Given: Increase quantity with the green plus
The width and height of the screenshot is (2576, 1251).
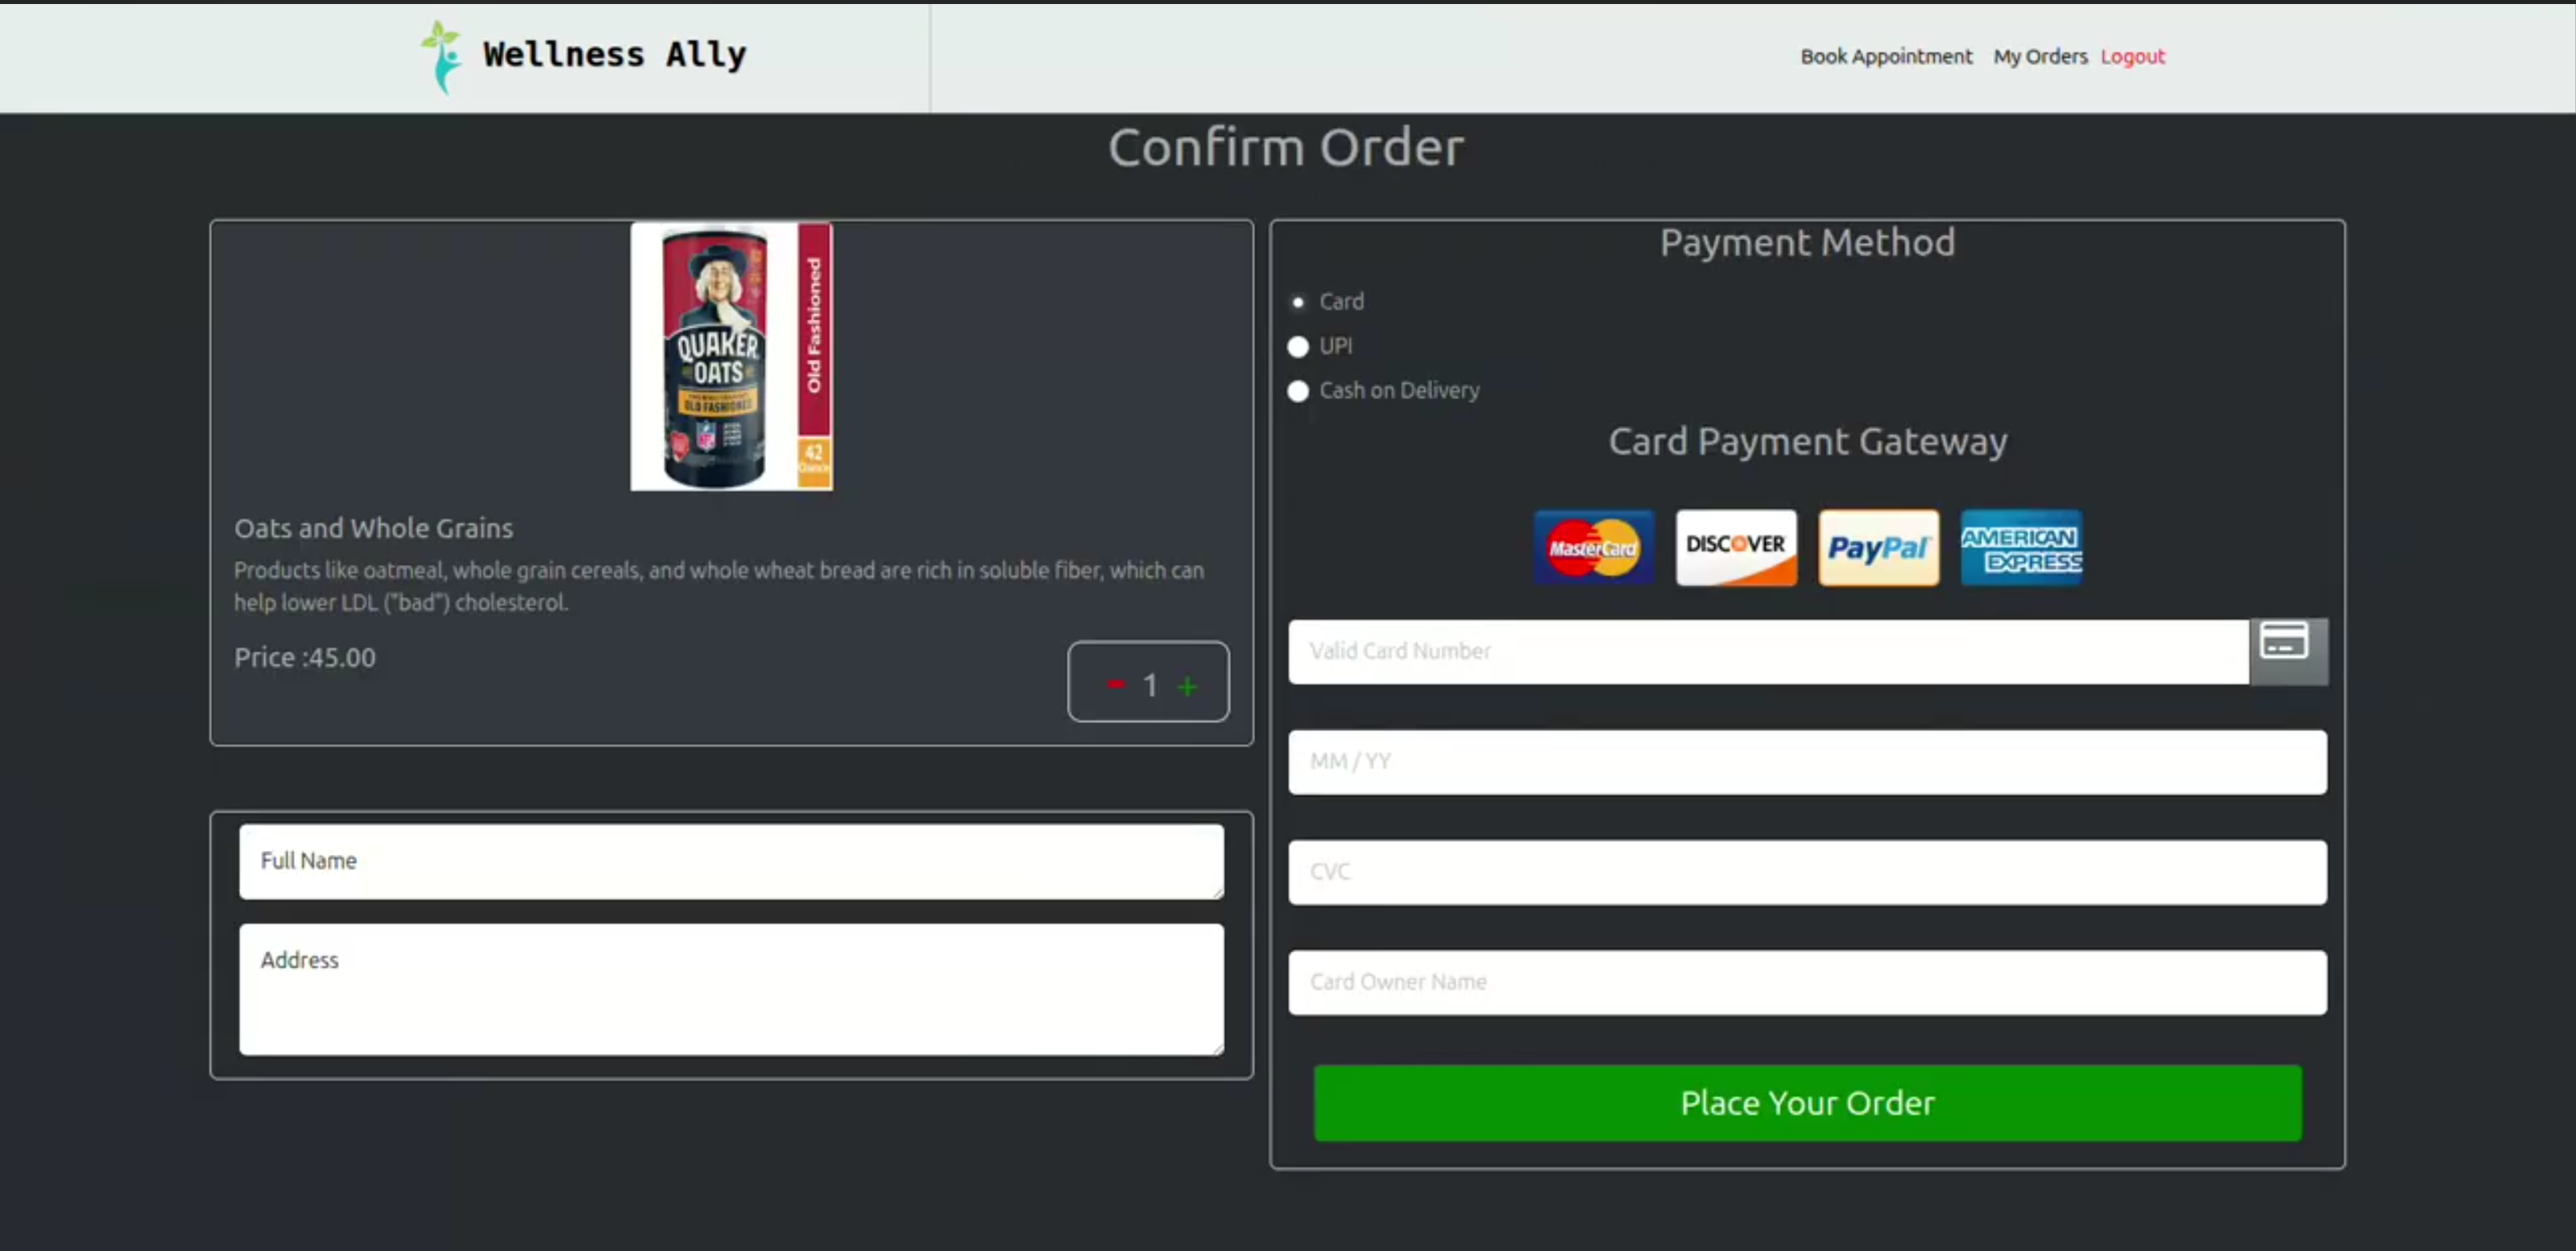Looking at the screenshot, I should click(x=1187, y=687).
